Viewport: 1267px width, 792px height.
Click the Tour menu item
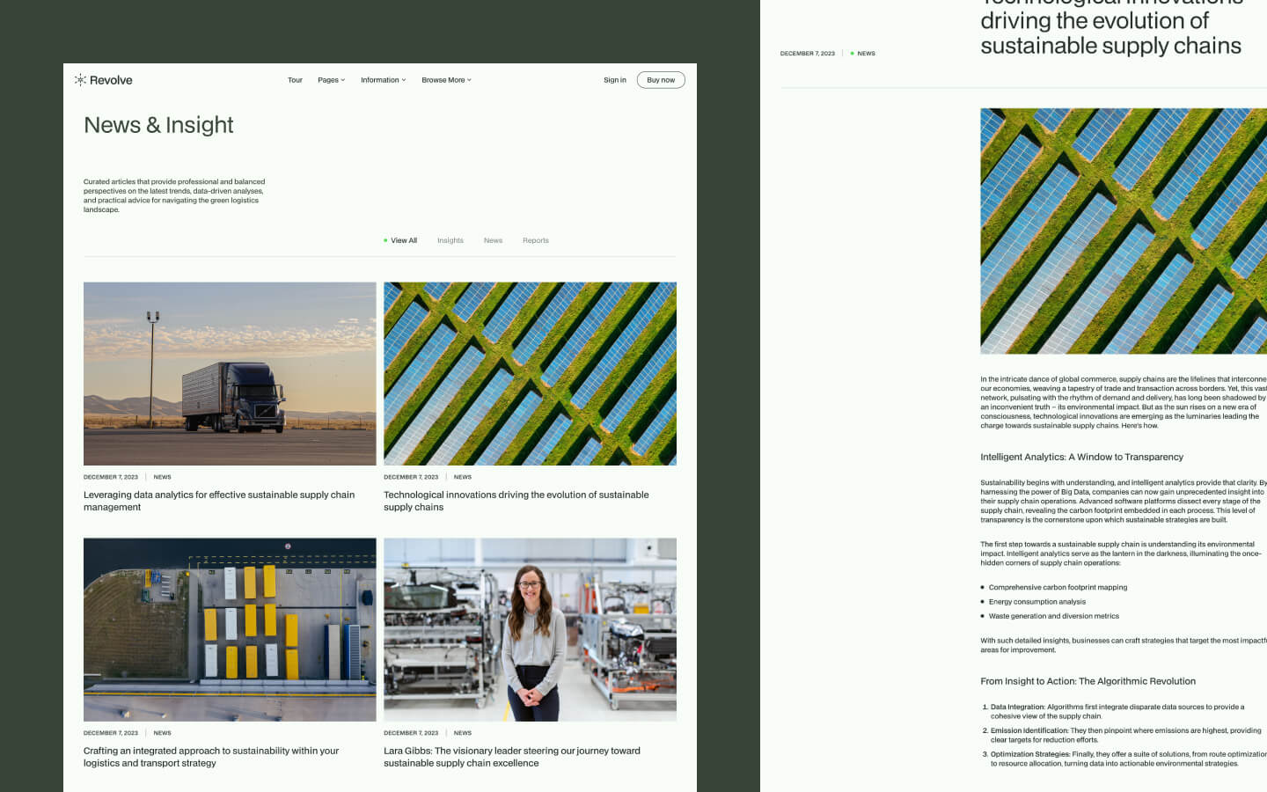point(295,79)
